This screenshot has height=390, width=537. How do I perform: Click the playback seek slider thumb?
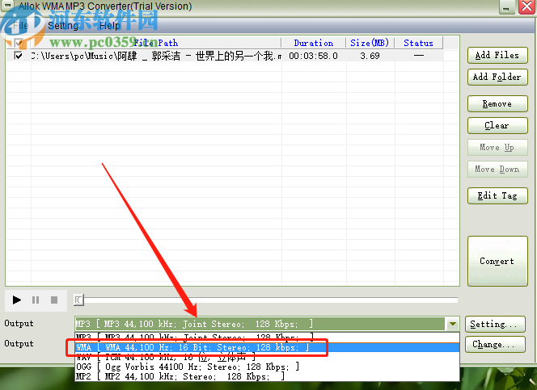point(78,300)
